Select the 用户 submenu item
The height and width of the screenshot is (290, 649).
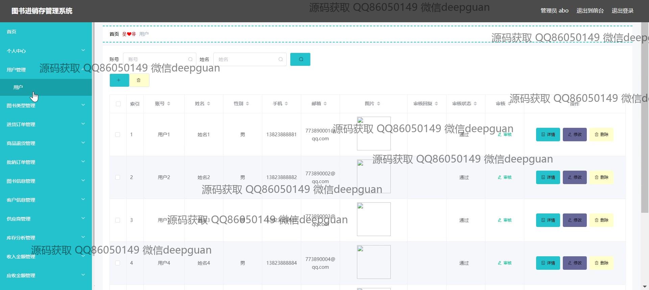tap(18, 87)
